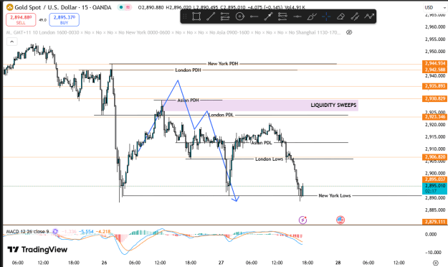The width and height of the screenshot is (448, 267).
Task: Select the Asian PDL line label
Action: (x=262, y=143)
